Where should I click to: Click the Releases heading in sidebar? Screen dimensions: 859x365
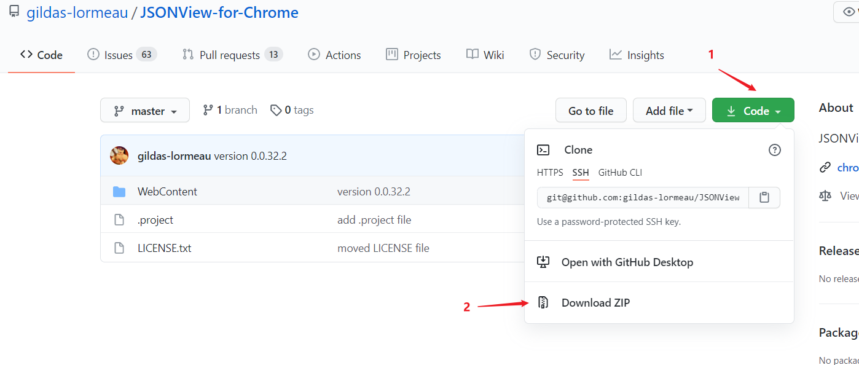[x=839, y=251]
